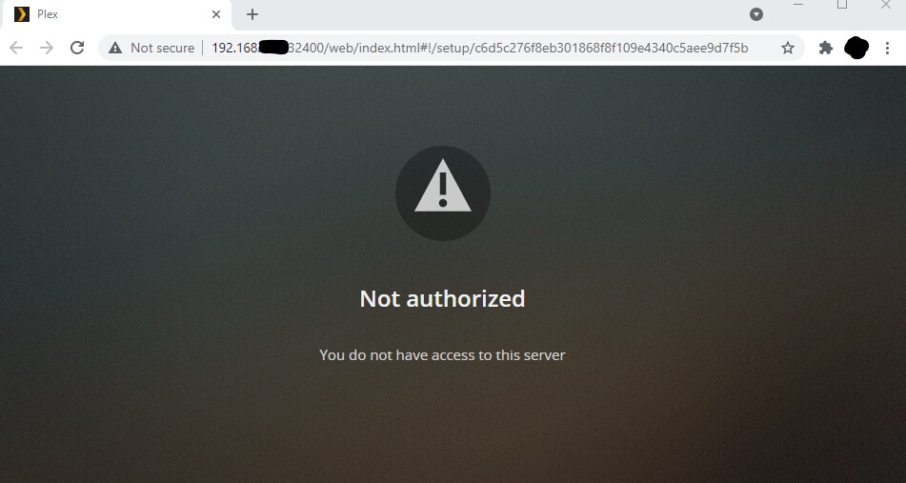Open the blacked-out profile avatar

pyautogui.click(x=856, y=48)
